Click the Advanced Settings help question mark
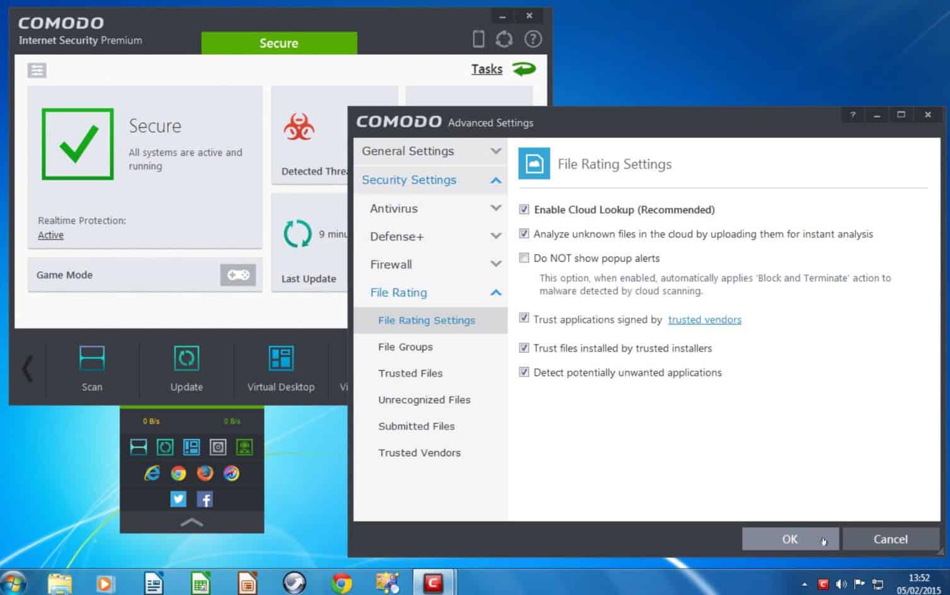 coord(852,115)
